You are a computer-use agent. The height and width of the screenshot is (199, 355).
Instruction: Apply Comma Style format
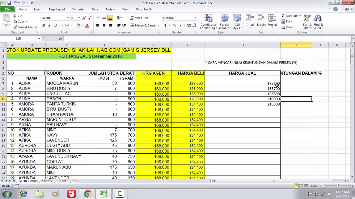[180, 25]
